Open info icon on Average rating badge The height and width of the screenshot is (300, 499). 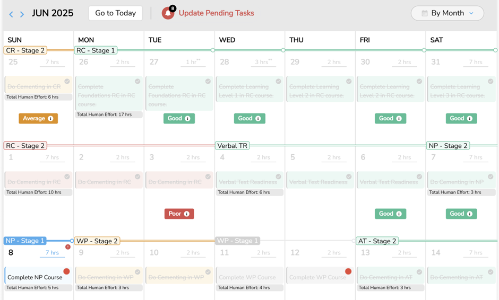[x=50, y=119]
